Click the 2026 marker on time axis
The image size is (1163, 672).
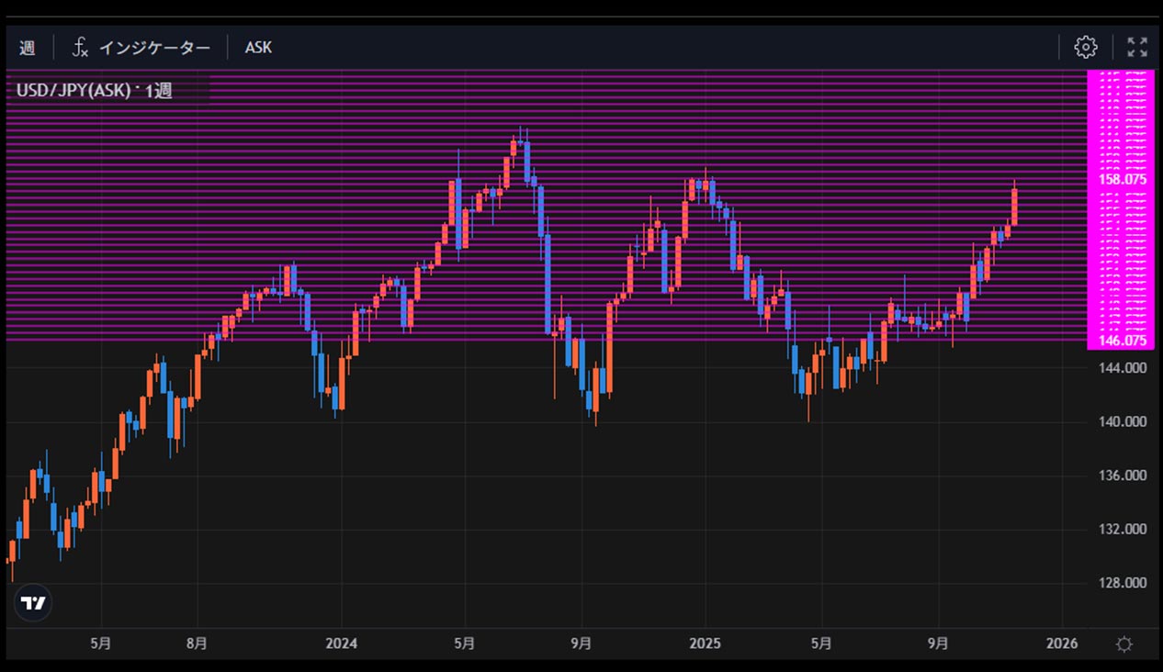coord(1062,644)
